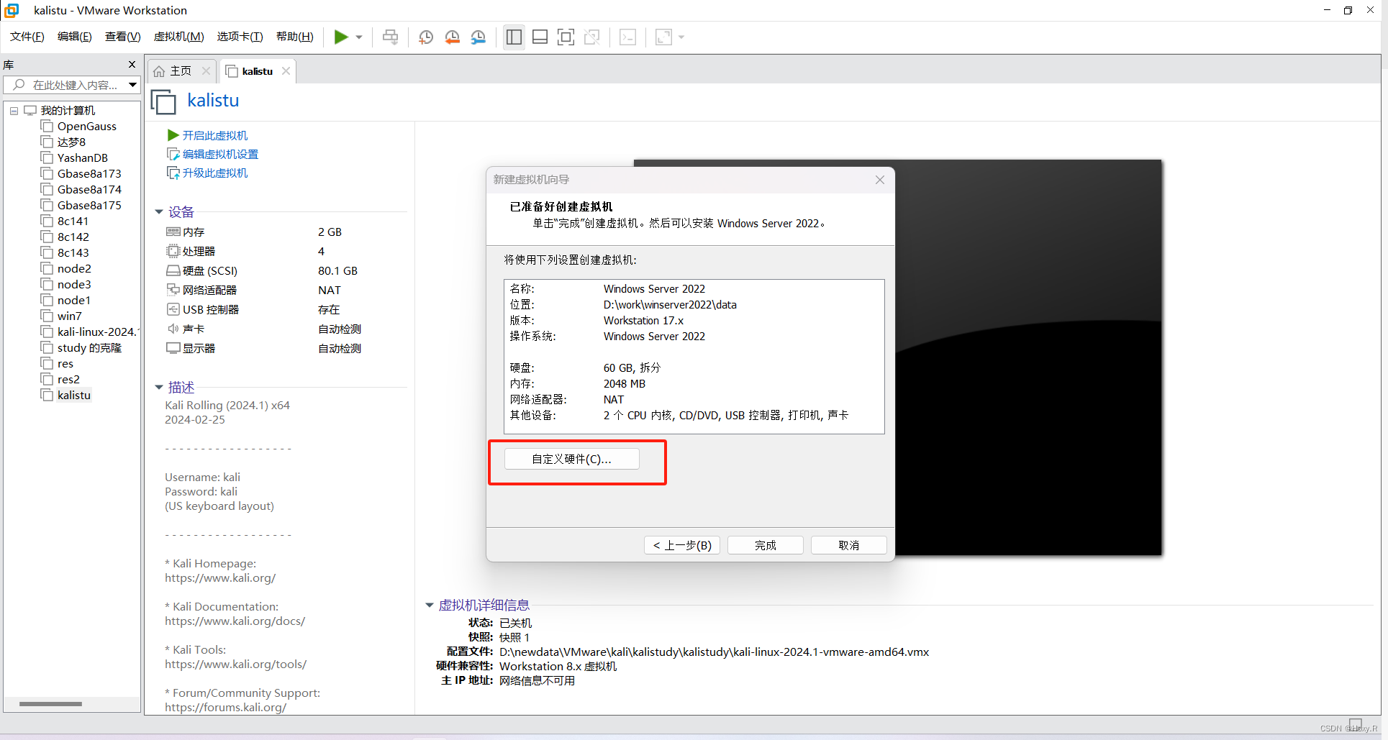Collapse the 描述 section
1388x740 pixels.
(159, 388)
